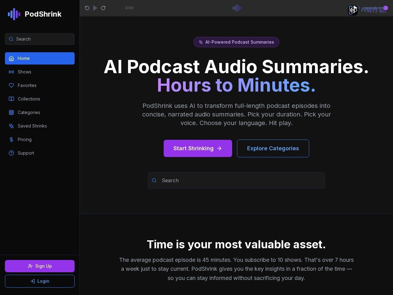Image resolution: width=393 pixels, height=295 pixels.
Task: Click the Start Shrinking button
Action: pyautogui.click(x=198, y=148)
